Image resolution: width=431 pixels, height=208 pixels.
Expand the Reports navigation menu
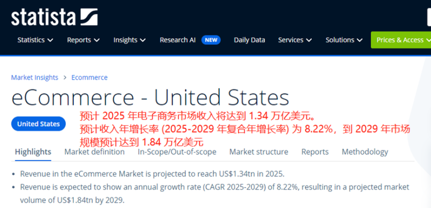click(84, 40)
